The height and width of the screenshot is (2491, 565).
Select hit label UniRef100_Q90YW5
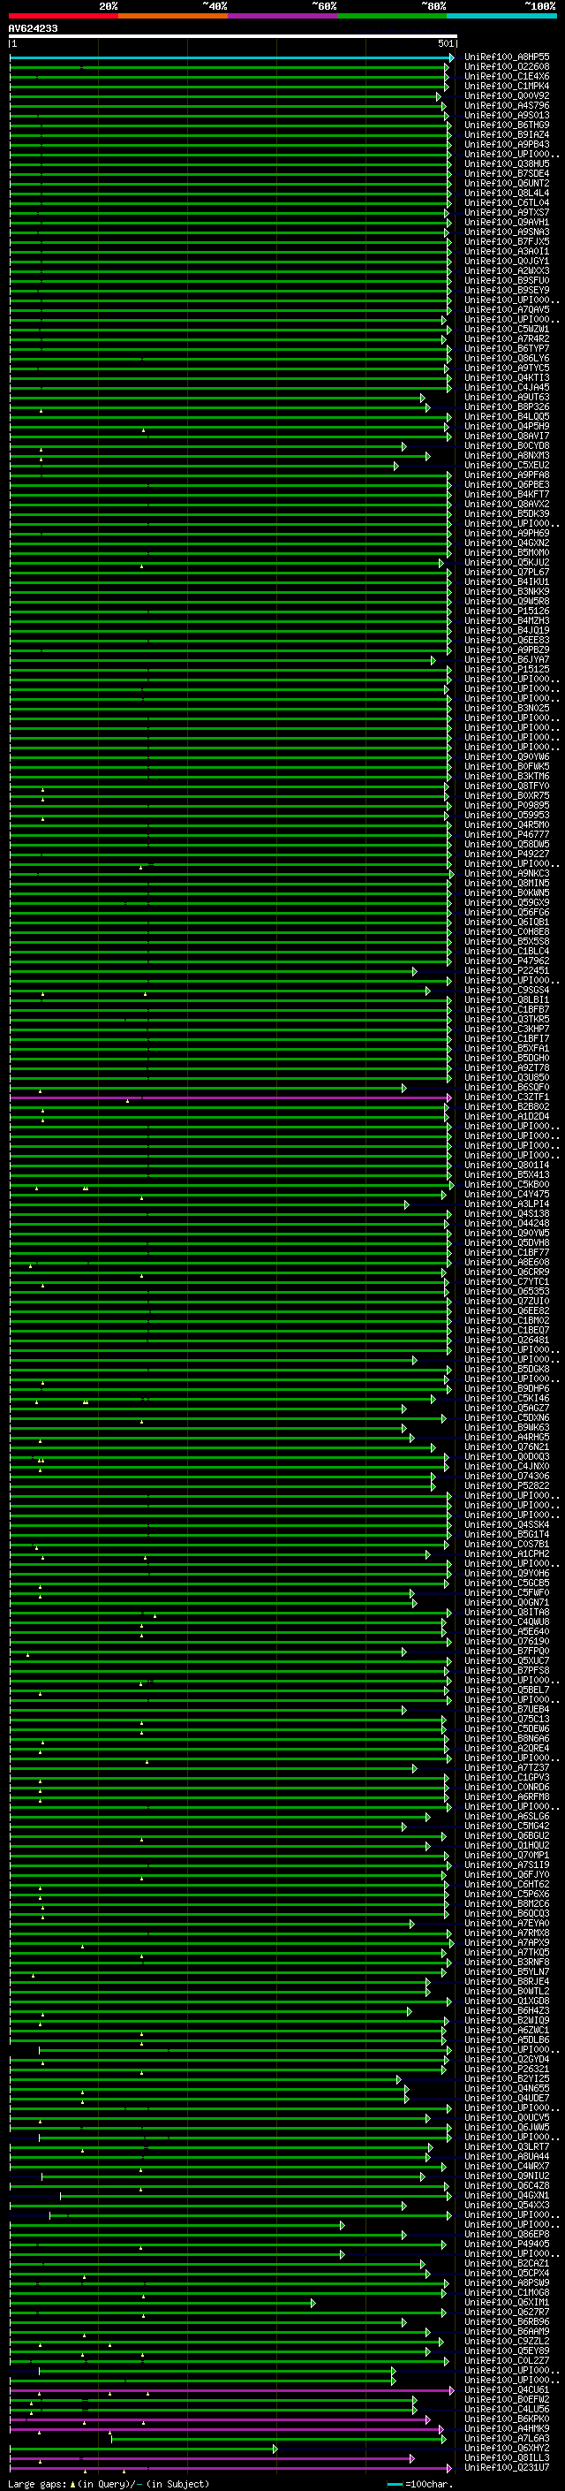507,1234
